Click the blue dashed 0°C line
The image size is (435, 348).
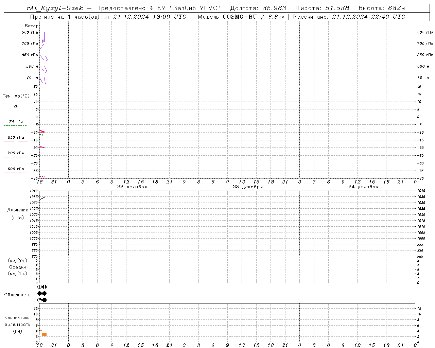coord(227,117)
